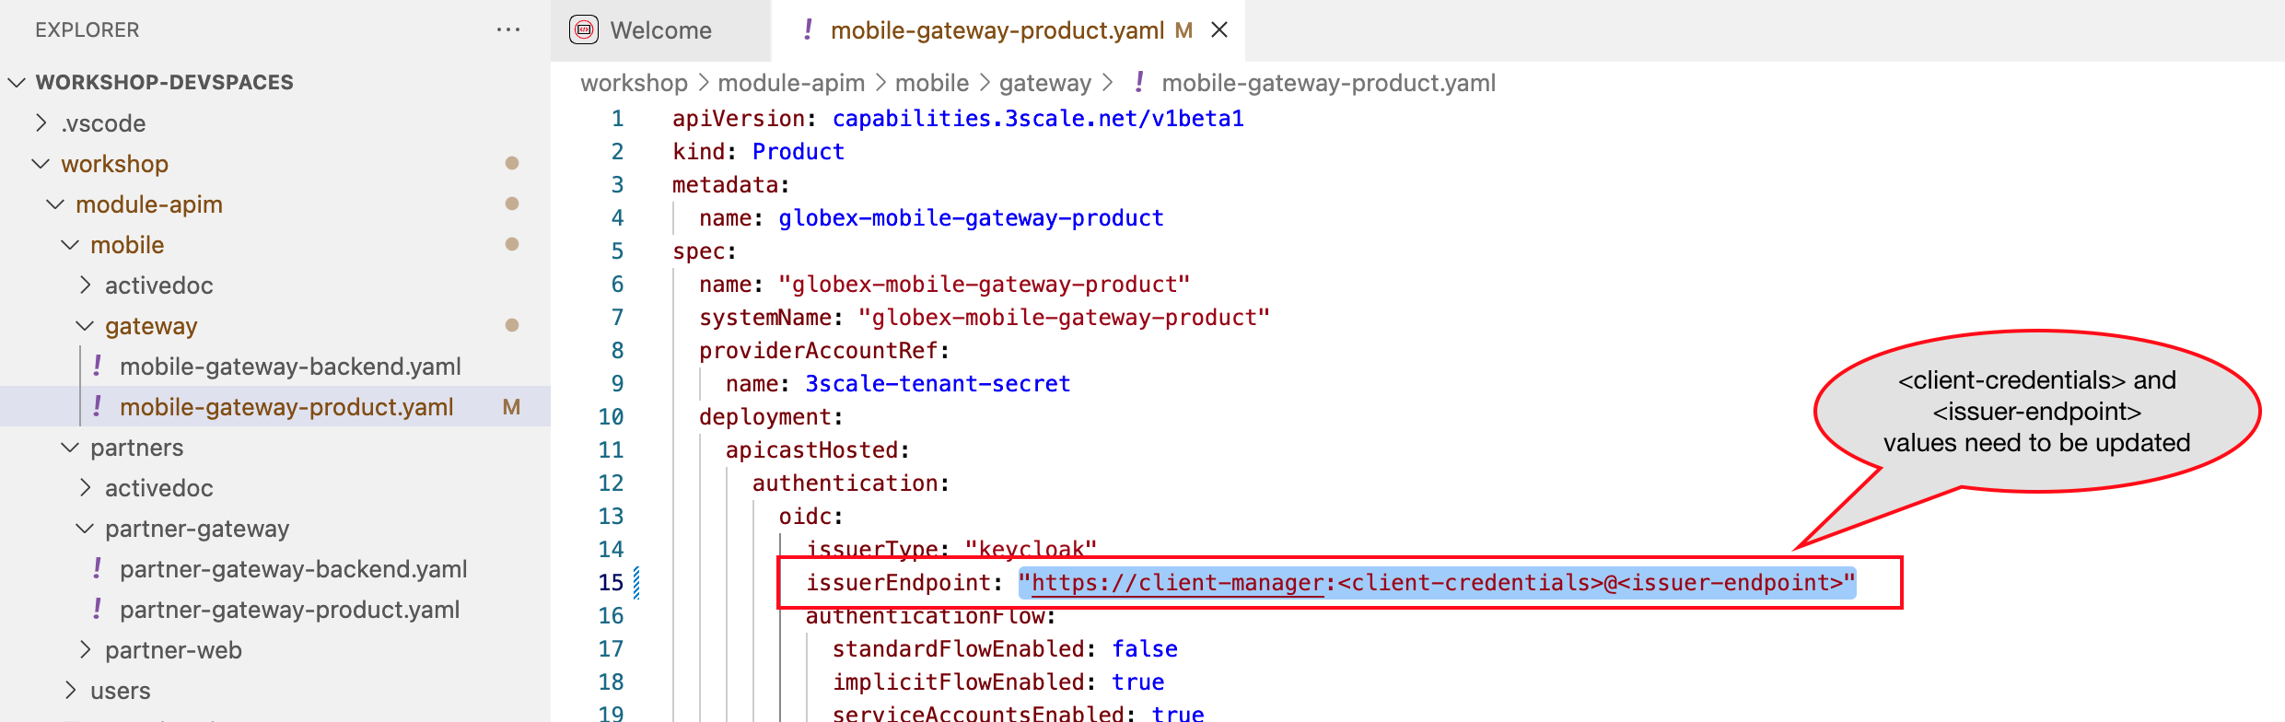Click 'globex-mobile-gateway-product' on line 4
The height and width of the screenshot is (722, 2285).
971,217
